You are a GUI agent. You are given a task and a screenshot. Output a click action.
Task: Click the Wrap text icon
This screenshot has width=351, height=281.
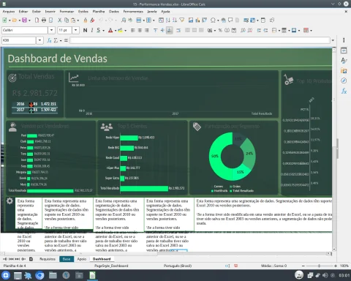178,30
